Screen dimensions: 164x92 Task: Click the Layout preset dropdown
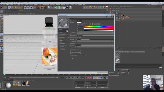coord(156,5)
